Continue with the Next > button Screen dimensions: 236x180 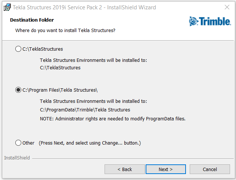[166, 169]
